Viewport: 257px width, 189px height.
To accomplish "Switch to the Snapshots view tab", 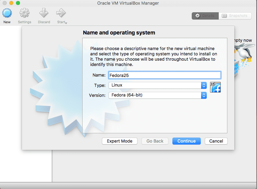I will 235,16.
